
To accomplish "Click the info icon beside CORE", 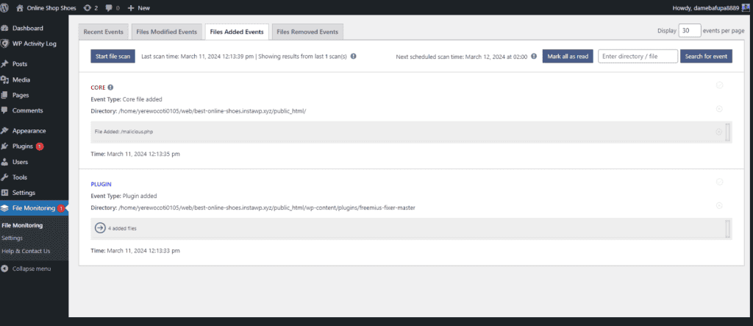I will tap(111, 88).
